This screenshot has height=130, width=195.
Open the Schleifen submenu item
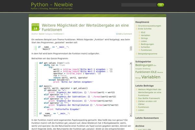click(145, 47)
